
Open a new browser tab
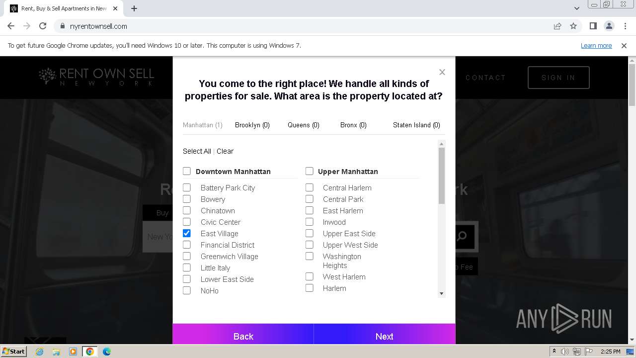[x=134, y=8]
